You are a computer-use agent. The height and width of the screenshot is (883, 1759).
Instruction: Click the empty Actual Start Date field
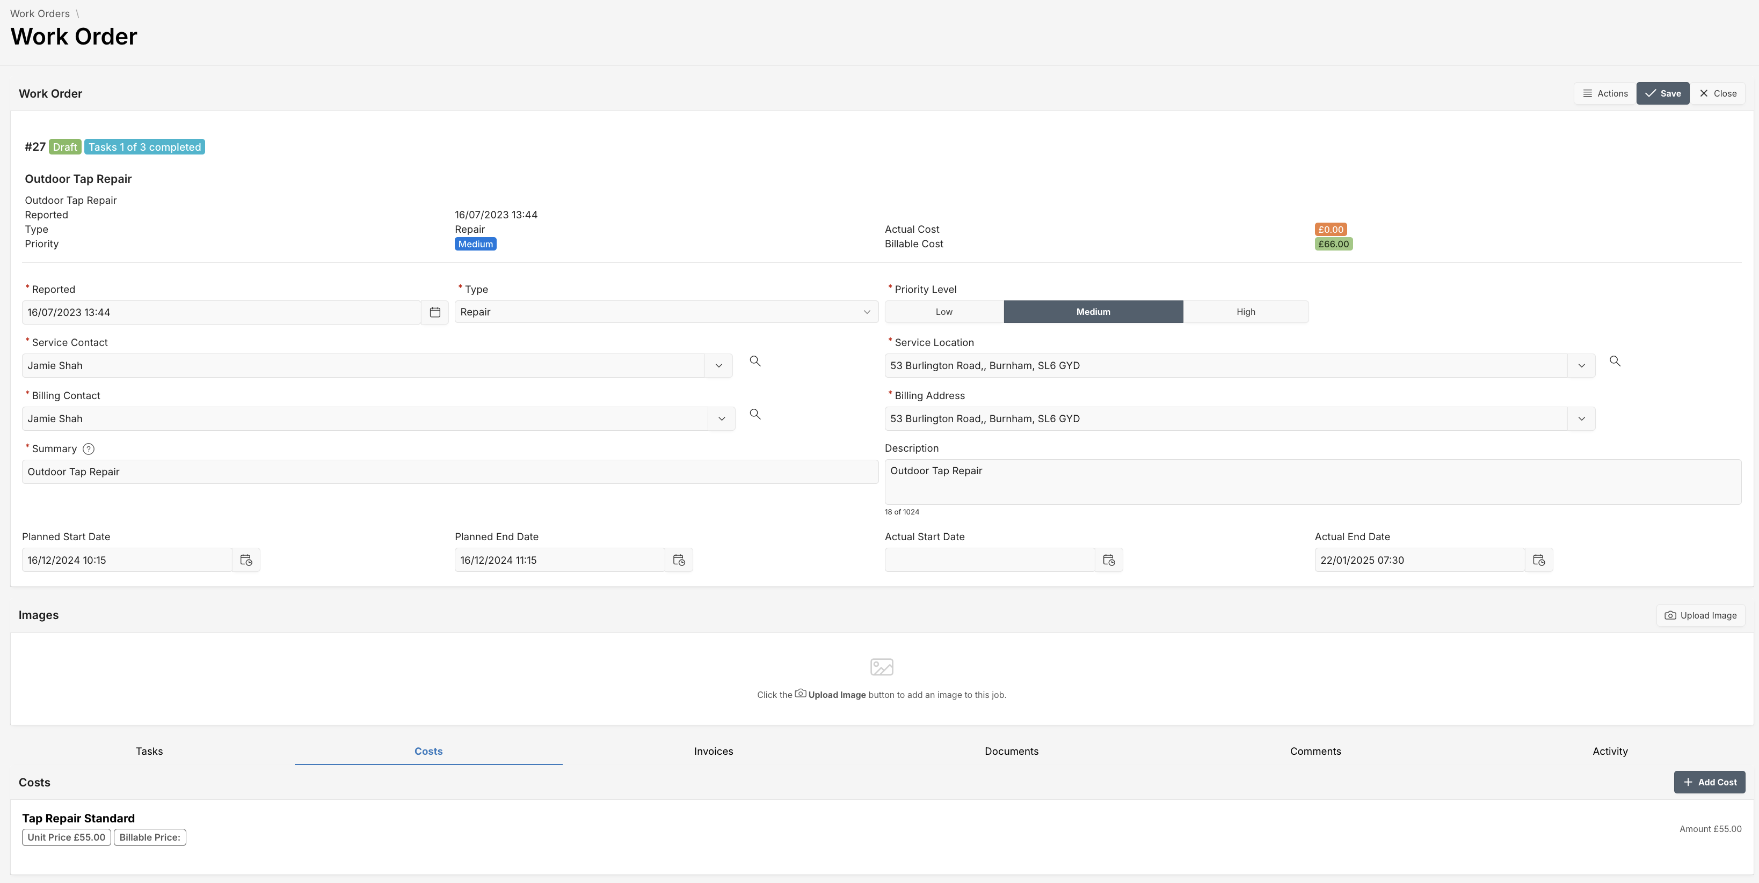coord(990,560)
